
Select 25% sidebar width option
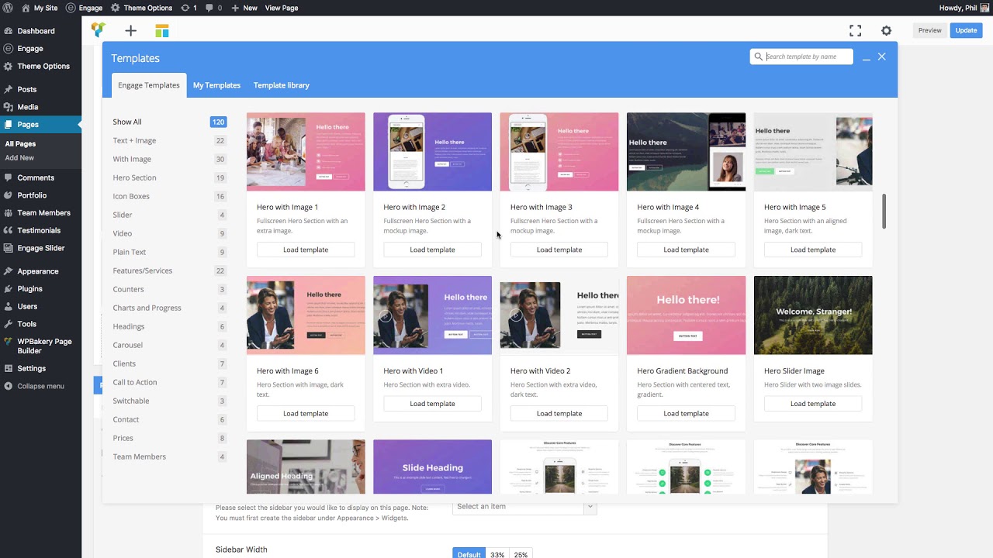tap(521, 554)
